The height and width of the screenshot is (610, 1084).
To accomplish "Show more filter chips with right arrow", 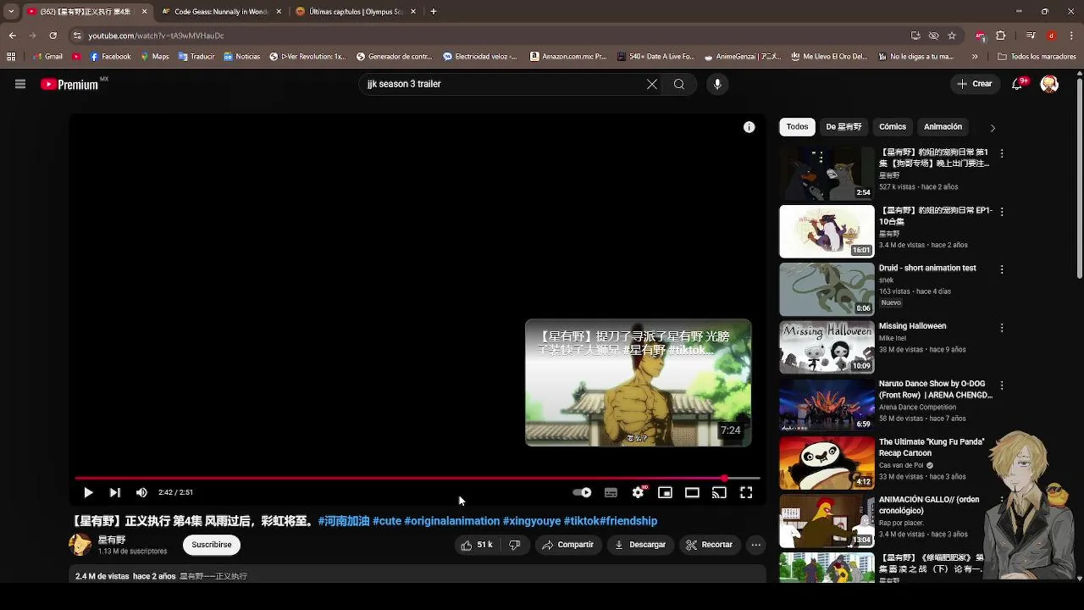I will [x=993, y=128].
